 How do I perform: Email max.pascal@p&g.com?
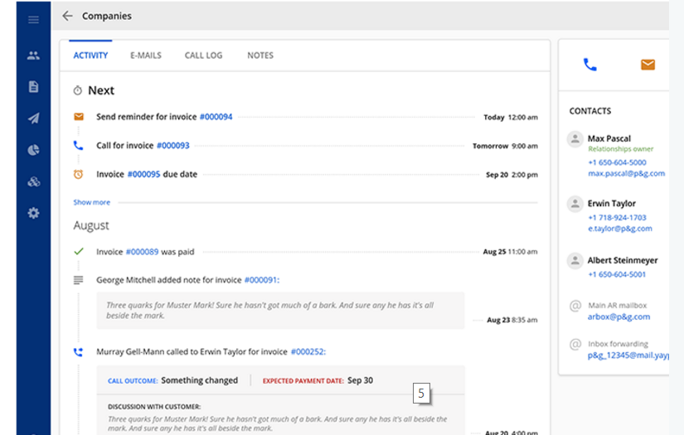[627, 173]
